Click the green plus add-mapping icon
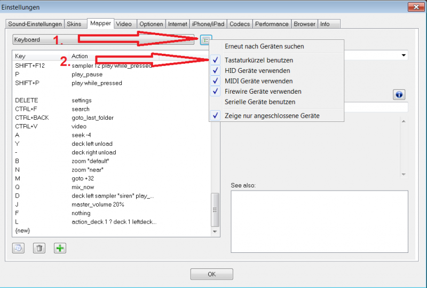The image size is (427, 288). pos(60,248)
